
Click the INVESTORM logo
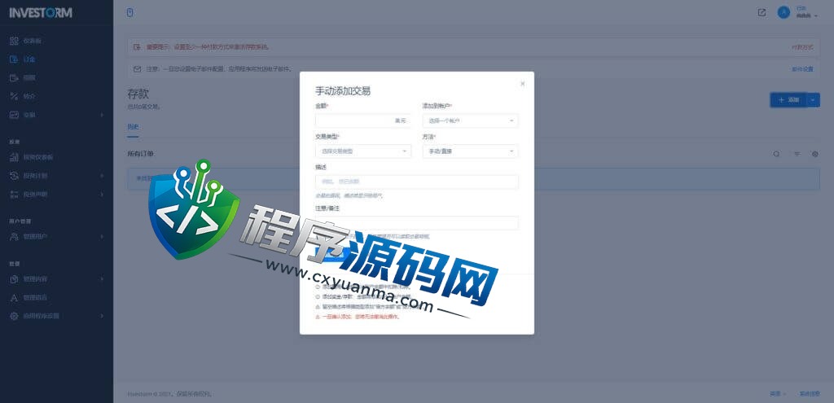(x=41, y=13)
